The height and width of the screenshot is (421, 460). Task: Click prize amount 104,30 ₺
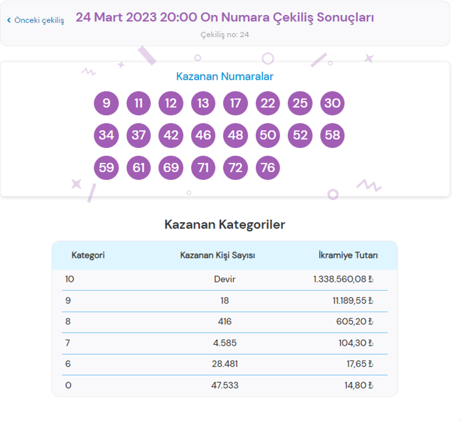click(x=356, y=343)
